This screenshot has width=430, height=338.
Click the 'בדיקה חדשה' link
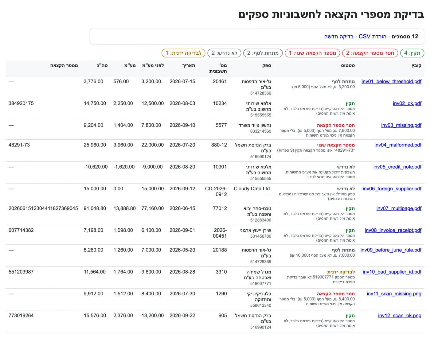tap(339, 37)
